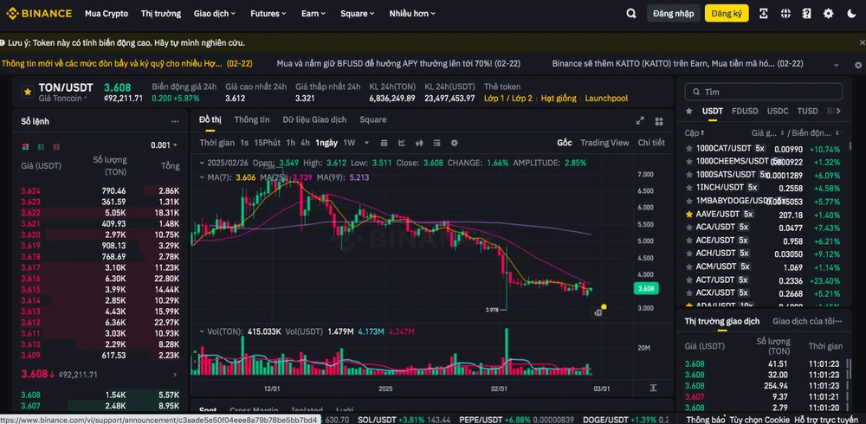Open the chart display options icon
The height and width of the screenshot is (424, 866).
coord(436,143)
